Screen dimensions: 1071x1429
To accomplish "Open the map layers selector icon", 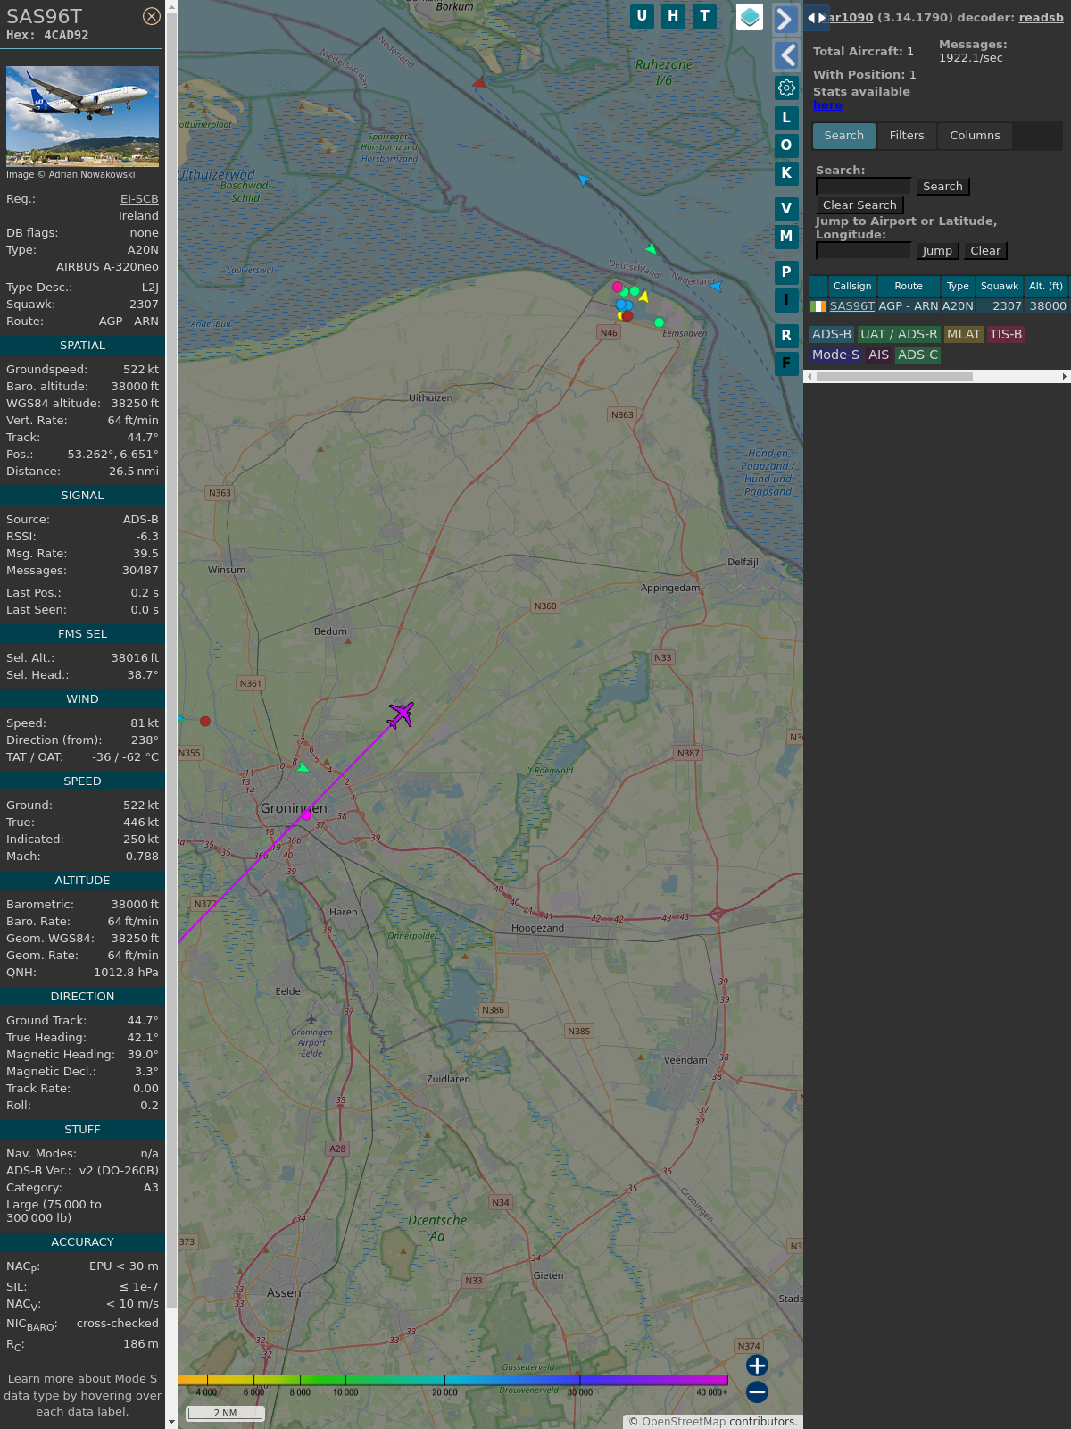I will [x=750, y=17].
